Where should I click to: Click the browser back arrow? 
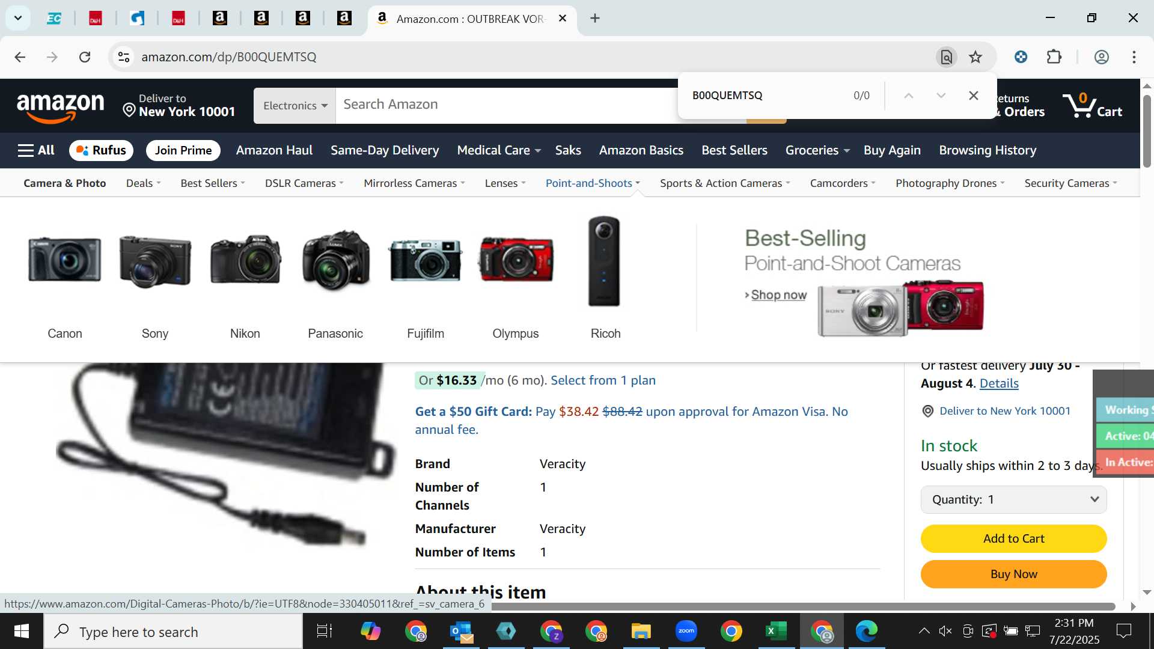pos(20,57)
